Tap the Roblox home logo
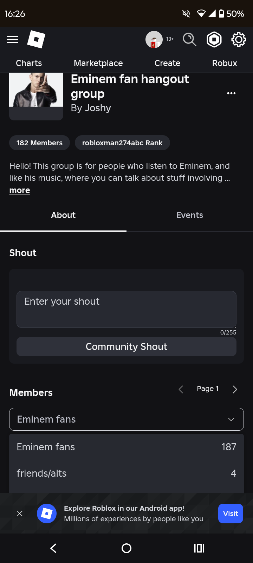The image size is (253, 563). coord(36,39)
